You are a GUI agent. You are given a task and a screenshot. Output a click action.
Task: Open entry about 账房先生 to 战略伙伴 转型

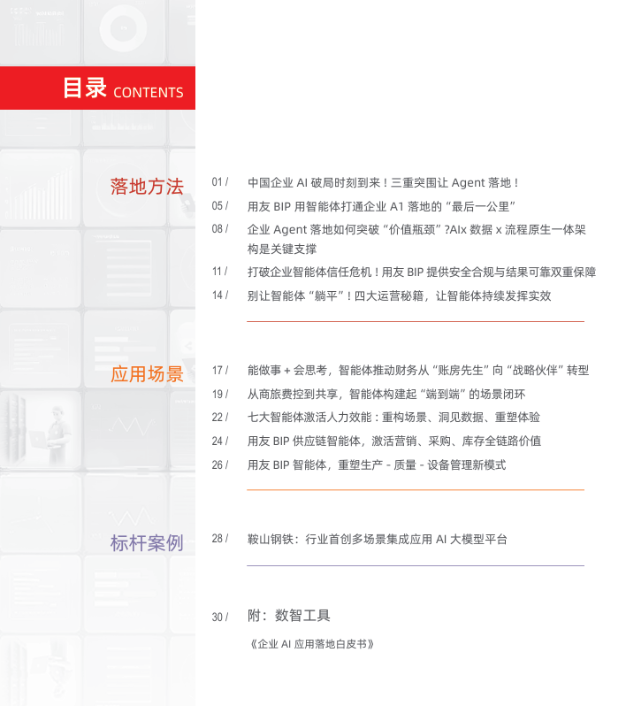(x=417, y=370)
